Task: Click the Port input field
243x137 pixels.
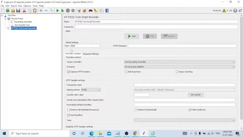Action: tap(85, 46)
